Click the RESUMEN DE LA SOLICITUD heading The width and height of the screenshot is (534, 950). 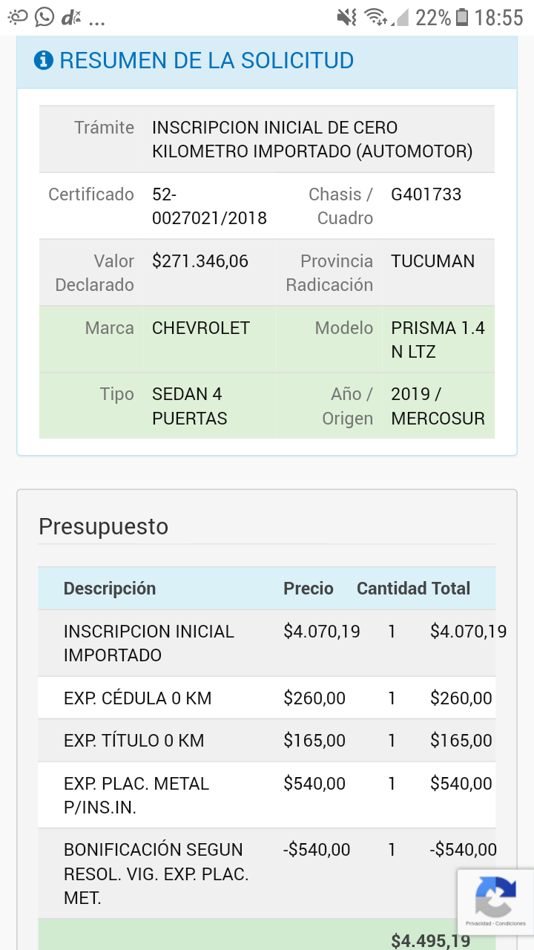tap(206, 60)
